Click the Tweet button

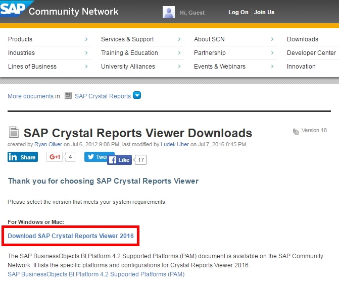(96, 157)
